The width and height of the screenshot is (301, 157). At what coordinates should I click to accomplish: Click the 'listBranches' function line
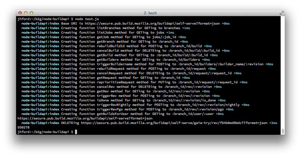[106, 28]
